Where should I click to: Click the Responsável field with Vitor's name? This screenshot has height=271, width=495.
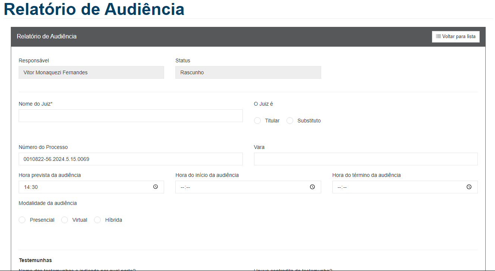[91, 72]
